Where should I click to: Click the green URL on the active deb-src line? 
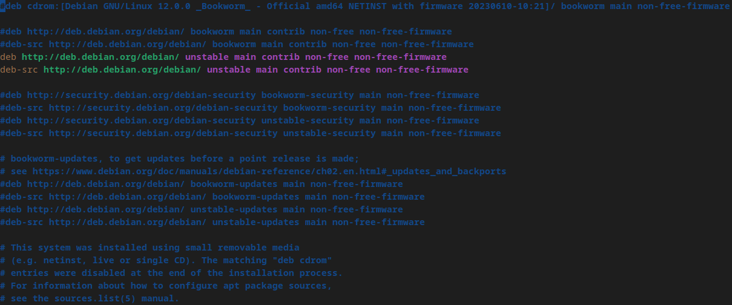click(x=122, y=70)
